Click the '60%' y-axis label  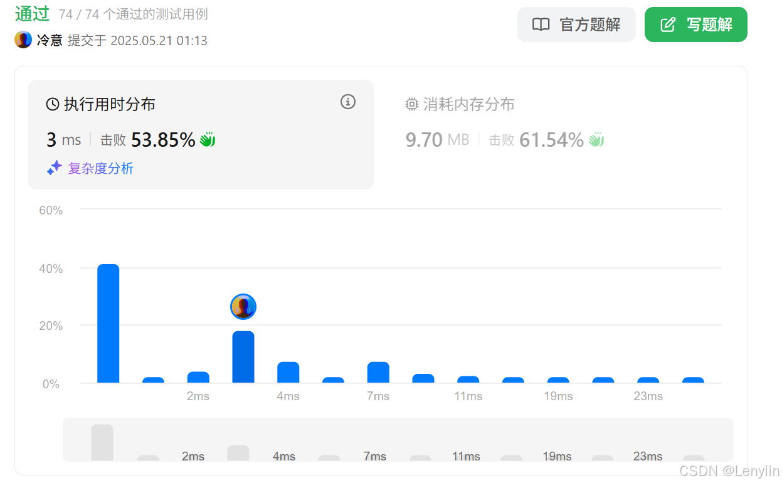tap(51, 210)
